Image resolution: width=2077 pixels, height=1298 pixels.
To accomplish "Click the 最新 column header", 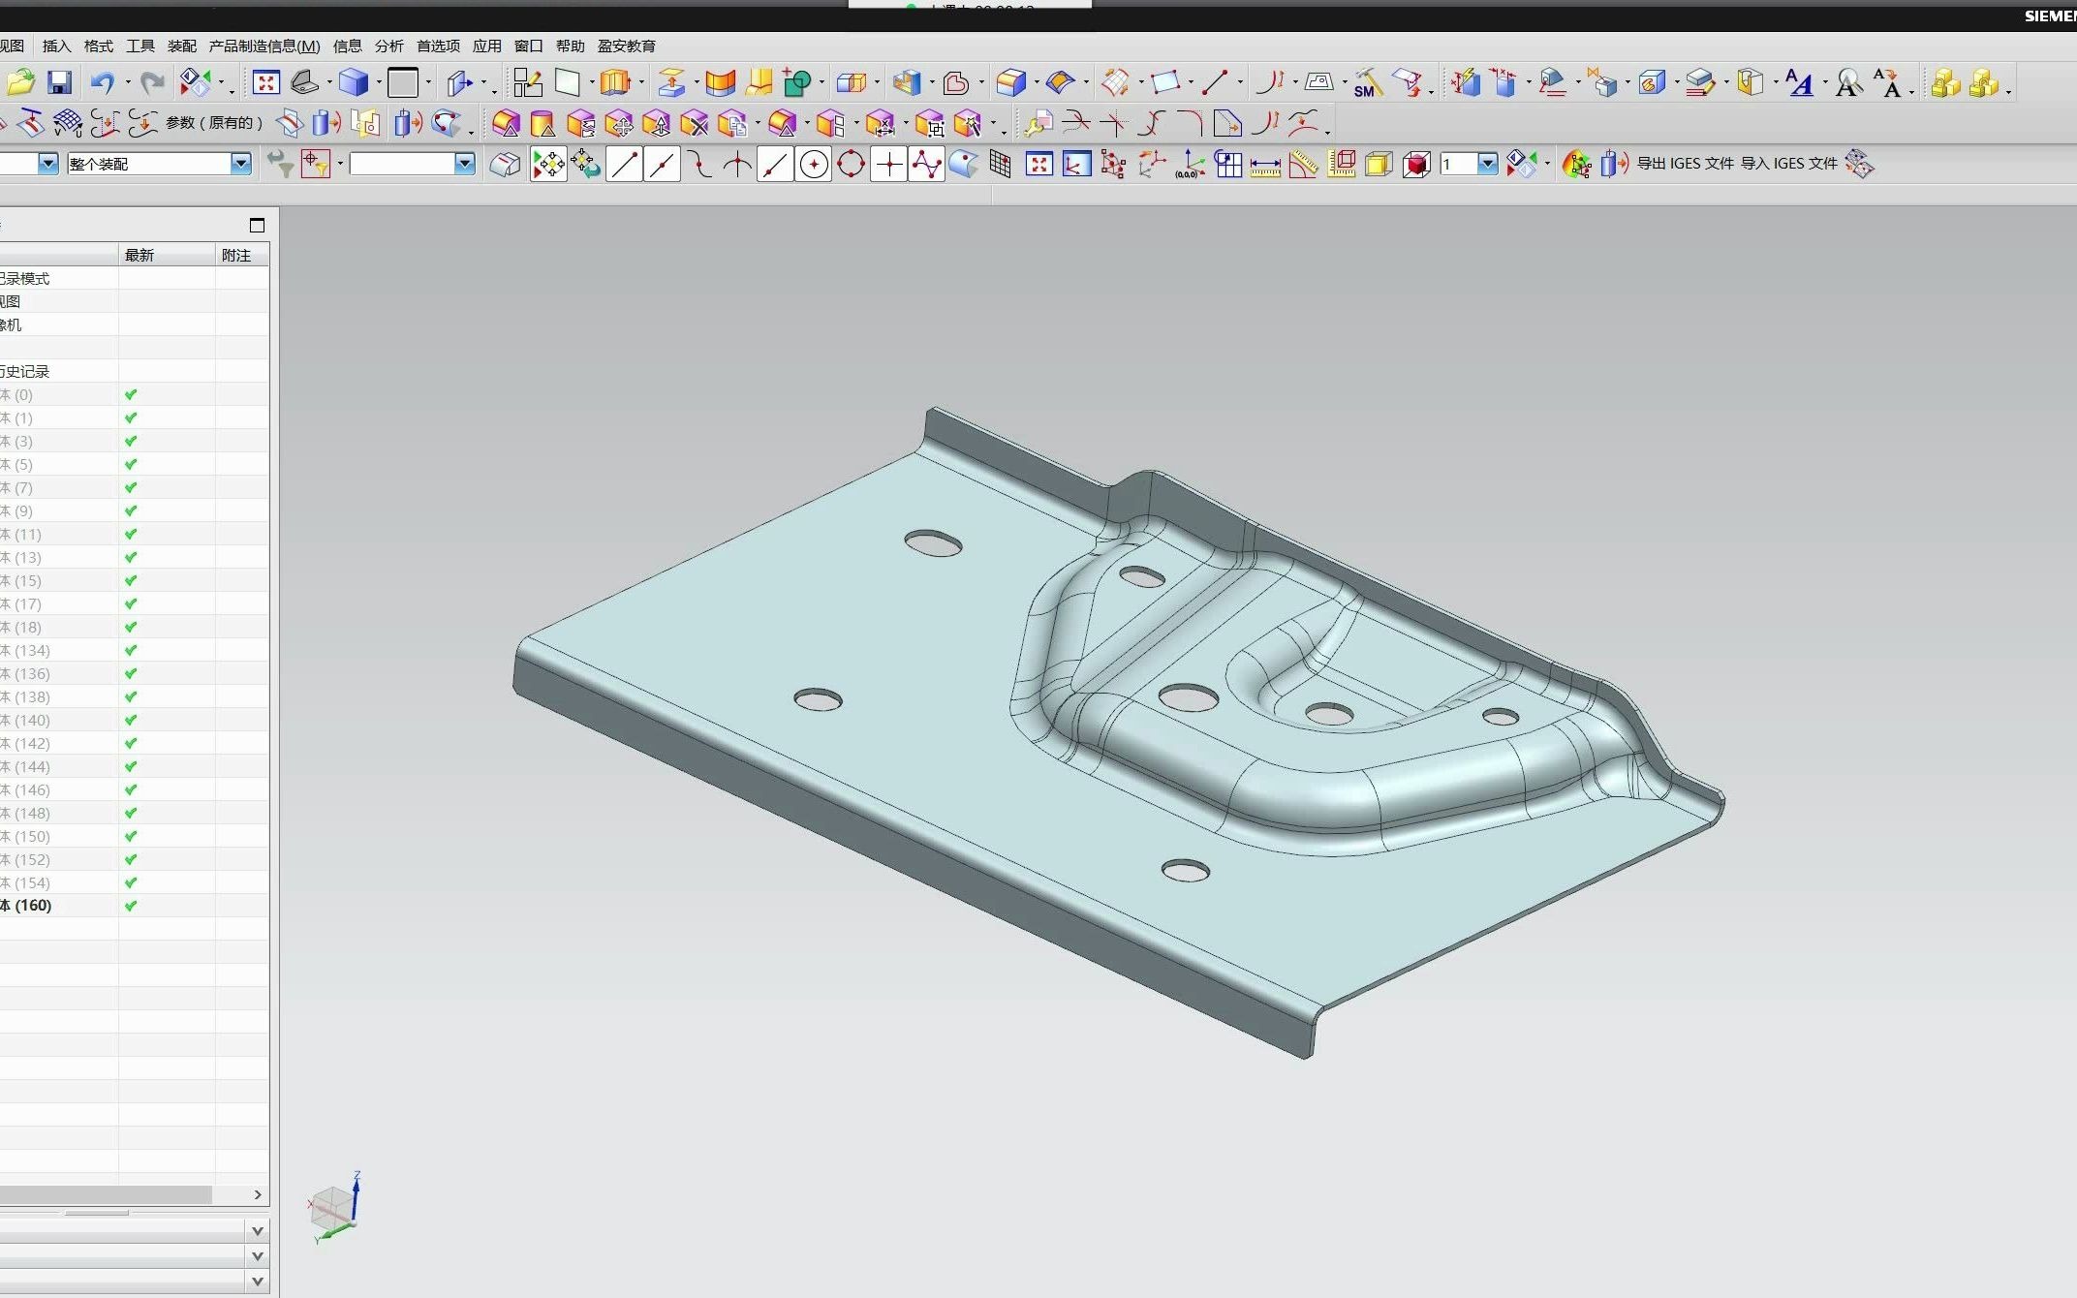I will [x=167, y=255].
